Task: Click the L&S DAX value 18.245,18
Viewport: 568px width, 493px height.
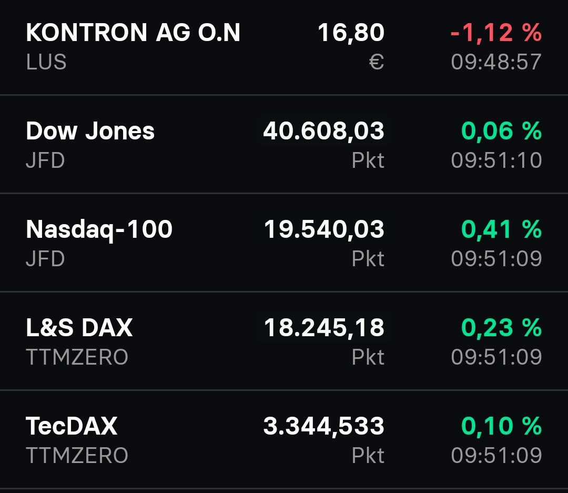Action: (323, 327)
